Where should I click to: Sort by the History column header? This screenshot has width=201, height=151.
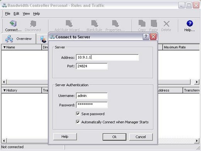22,90
